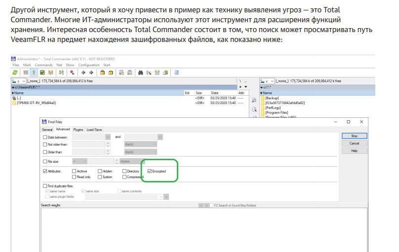Select the full details view toolbar icon
The width and height of the screenshot is (399, 252).
[34, 72]
